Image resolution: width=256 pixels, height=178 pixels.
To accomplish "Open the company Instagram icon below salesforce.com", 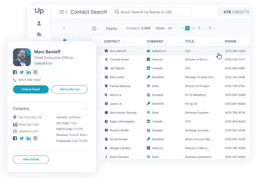I will click(x=35, y=138).
